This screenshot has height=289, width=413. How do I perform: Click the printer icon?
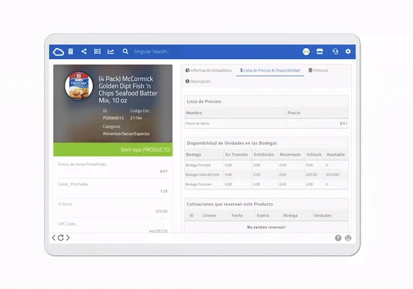(348, 238)
